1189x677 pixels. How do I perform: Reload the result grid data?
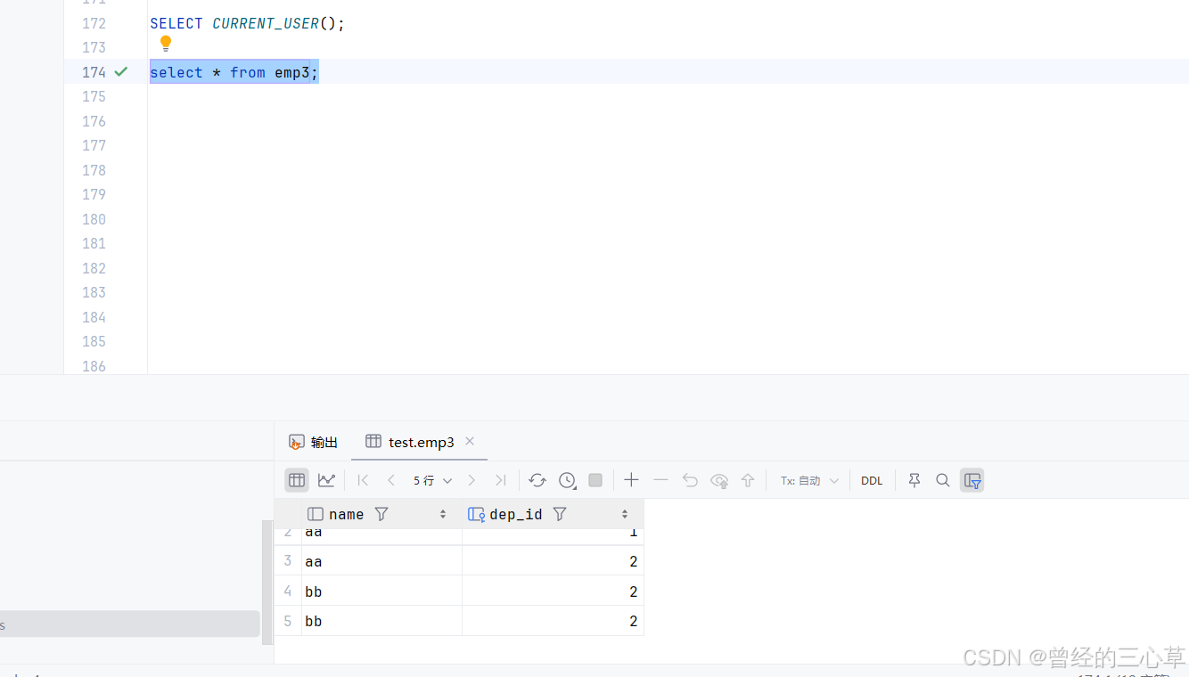click(537, 480)
